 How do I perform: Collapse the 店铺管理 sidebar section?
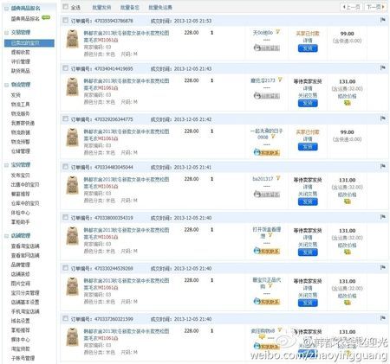click(6, 236)
